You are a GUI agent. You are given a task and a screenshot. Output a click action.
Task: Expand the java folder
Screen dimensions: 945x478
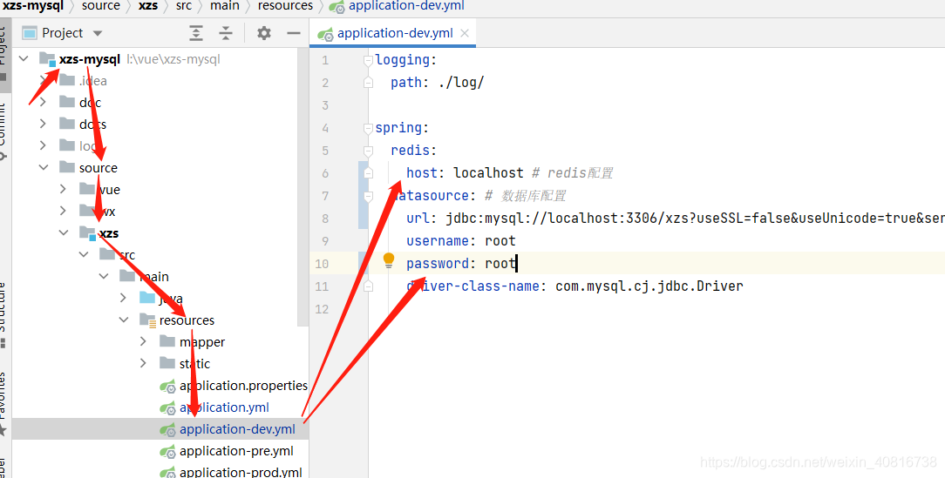[124, 298]
